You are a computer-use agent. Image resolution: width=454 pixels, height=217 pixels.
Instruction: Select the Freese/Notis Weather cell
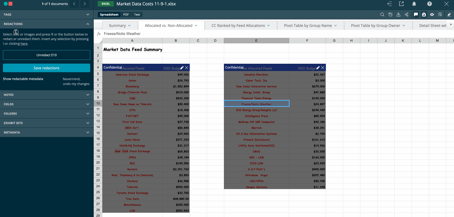(x=256, y=104)
